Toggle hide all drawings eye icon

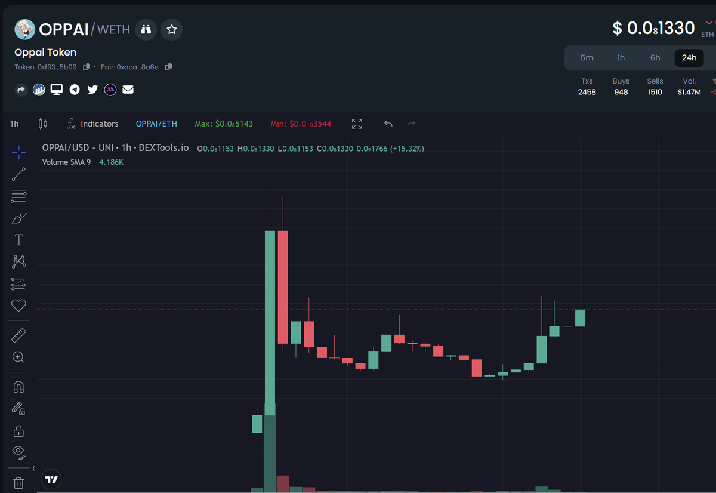coord(18,452)
